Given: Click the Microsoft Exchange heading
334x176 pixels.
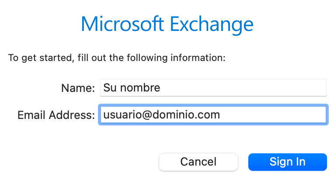Looking at the screenshot, I should tap(167, 24).
